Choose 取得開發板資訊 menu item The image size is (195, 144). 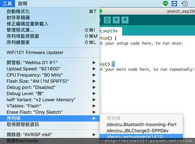50,125
